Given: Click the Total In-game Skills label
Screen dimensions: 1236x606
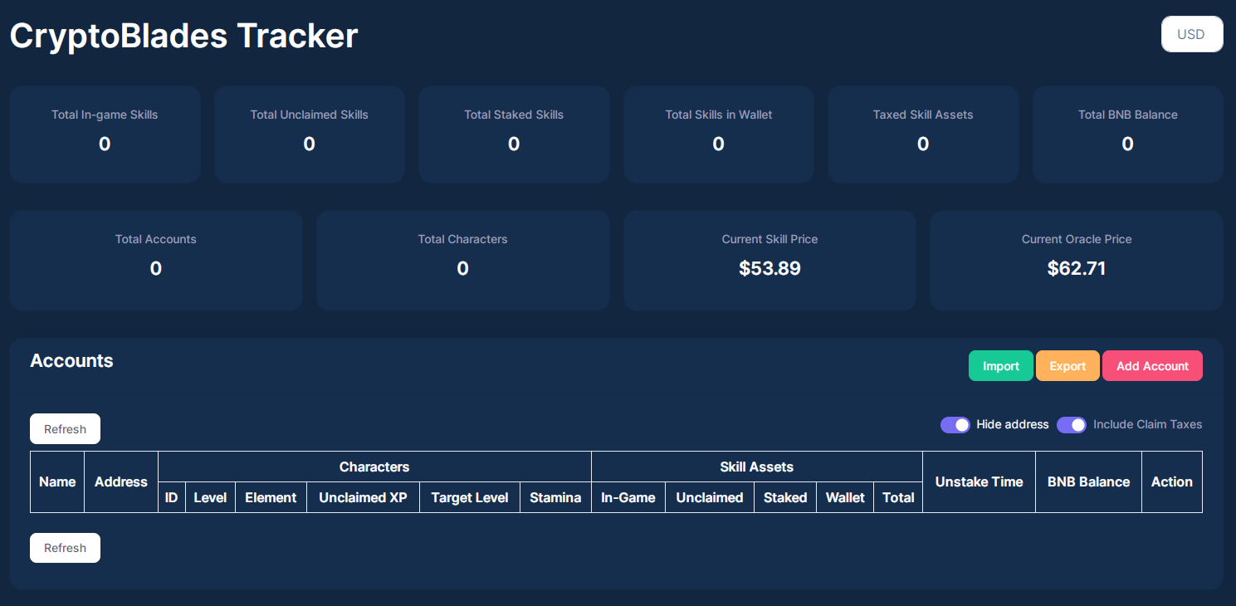Looking at the screenshot, I should (105, 115).
